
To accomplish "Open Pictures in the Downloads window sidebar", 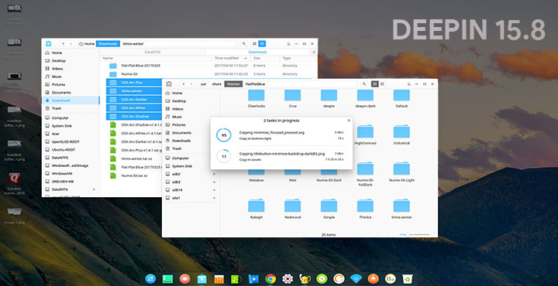I will 58,84.
